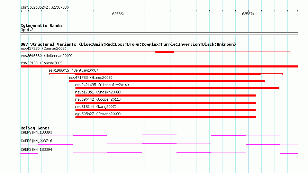Image resolution: width=308 pixels, height=173 pixels.
Task: Select the dgv605n27 (Itsara2009) variant label
Action: 98,114
